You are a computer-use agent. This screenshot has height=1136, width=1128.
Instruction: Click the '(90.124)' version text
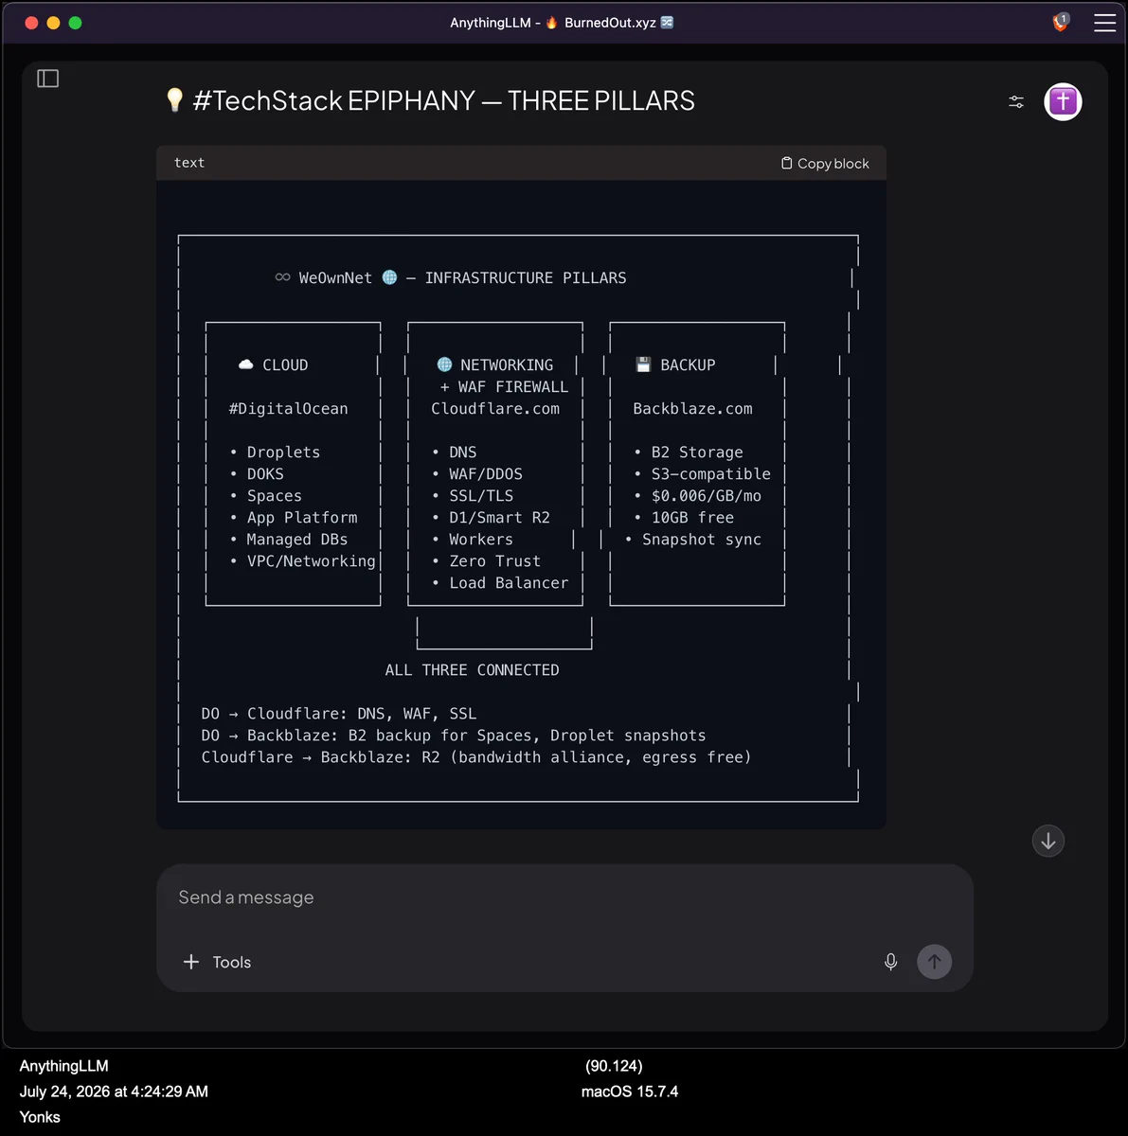click(614, 1066)
